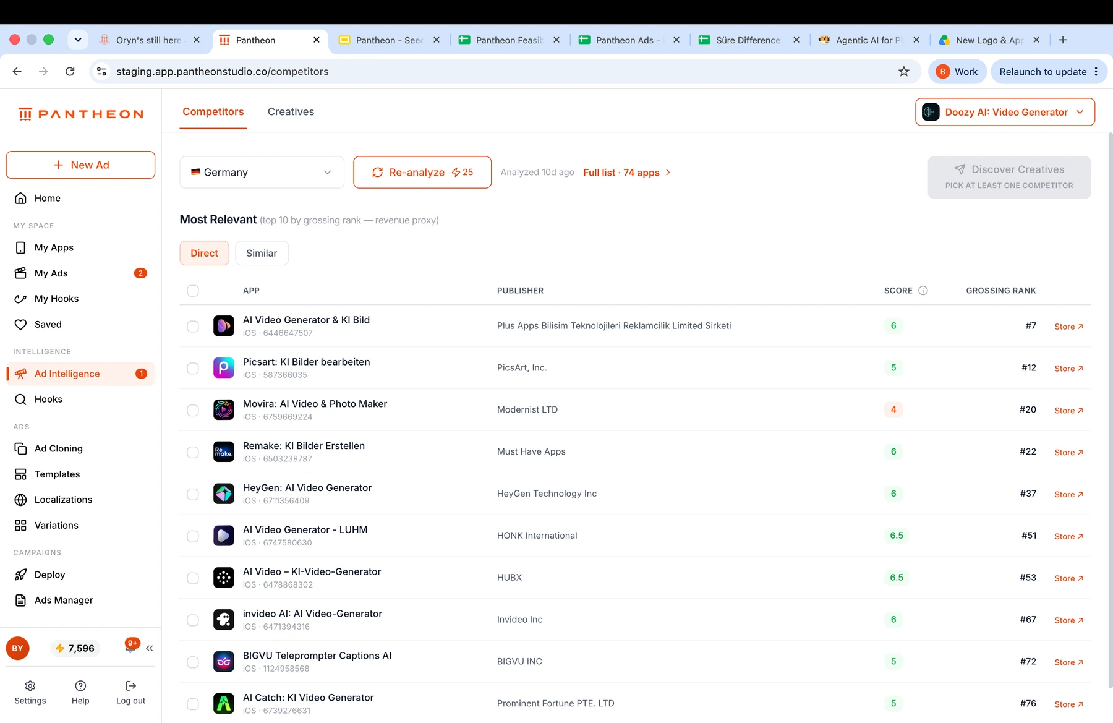Select the Similar filter tab
Image resolution: width=1113 pixels, height=723 pixels.
point(262,253)
